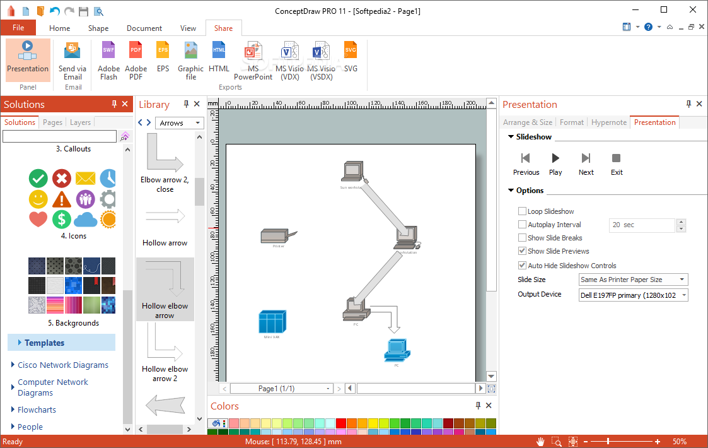Click the New document icon
Image resolution: width=708 pixels, height=448 pixels.
(x=26, y=11)
